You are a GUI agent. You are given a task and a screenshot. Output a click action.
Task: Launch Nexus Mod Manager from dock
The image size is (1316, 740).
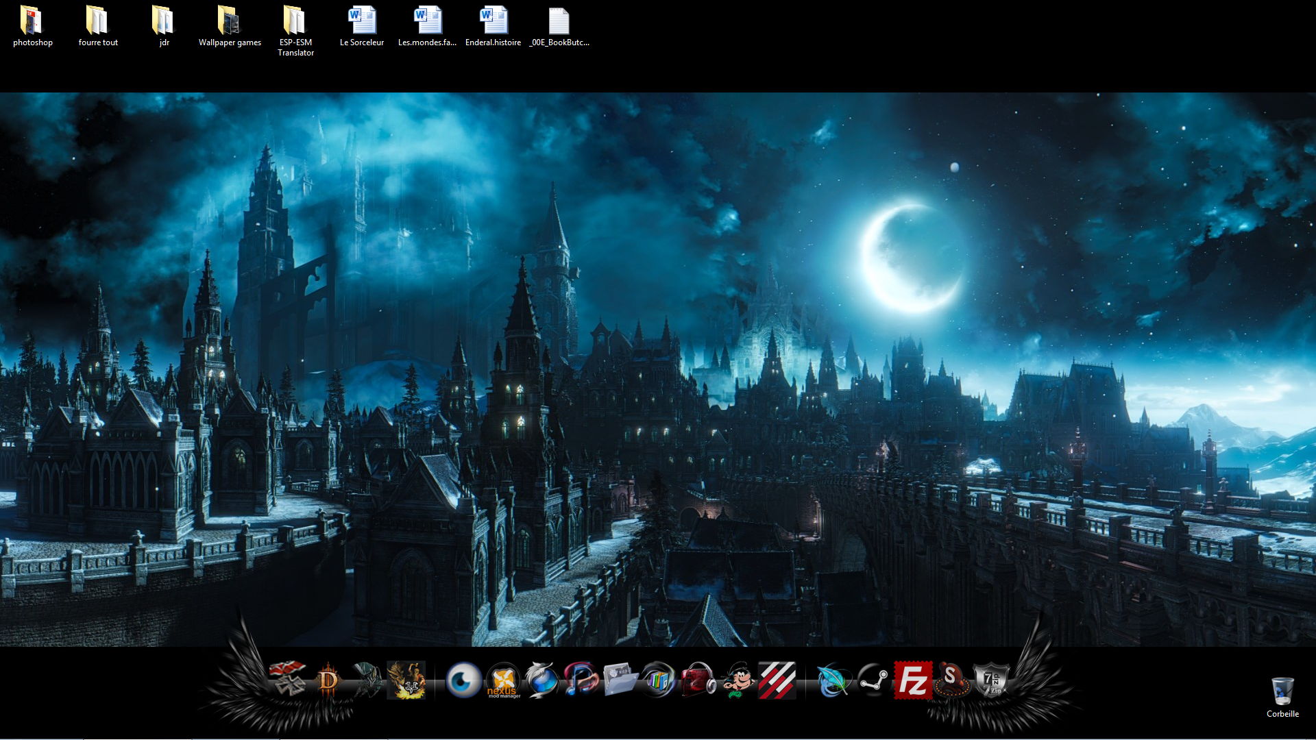[x=503, y=680]
